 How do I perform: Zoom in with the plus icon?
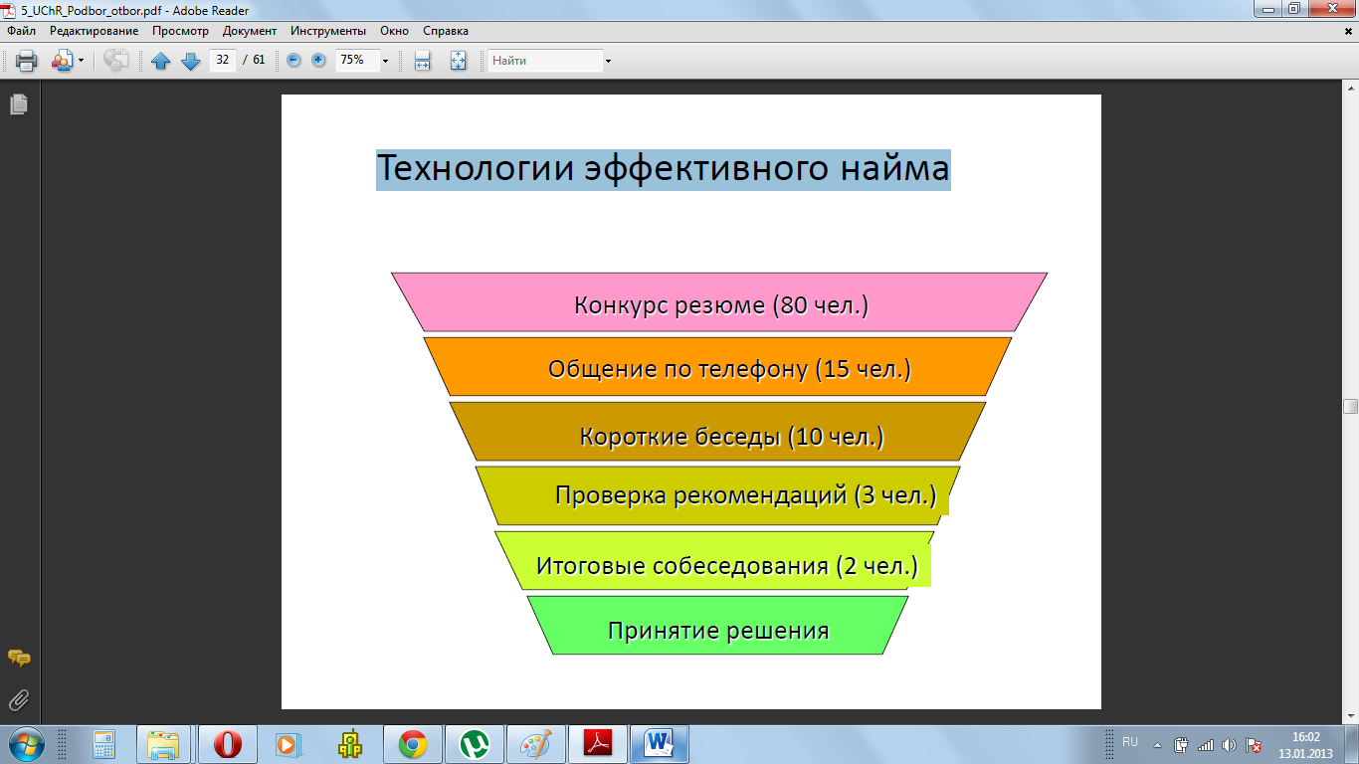click(318, 60)
